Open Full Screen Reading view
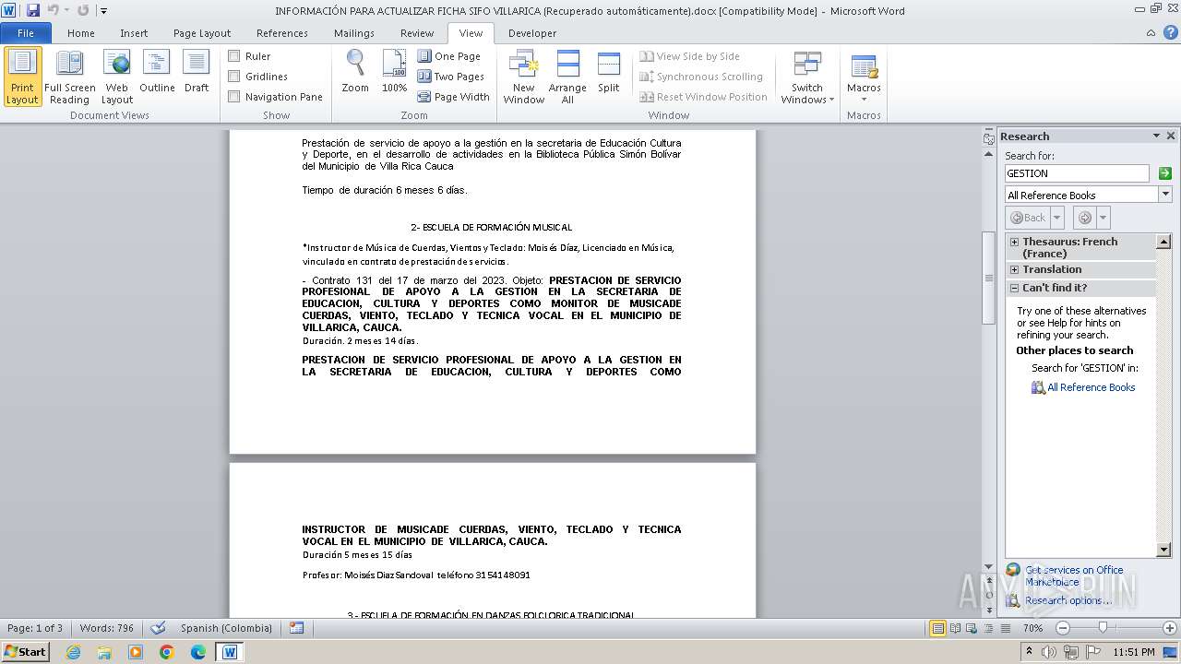Viewport: 1181px width, 664px height. (69, 77)
